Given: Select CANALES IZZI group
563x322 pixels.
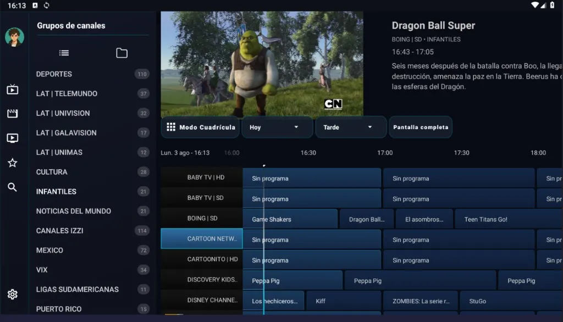Looking at the screenshot, I should click(x=92, y=230).
